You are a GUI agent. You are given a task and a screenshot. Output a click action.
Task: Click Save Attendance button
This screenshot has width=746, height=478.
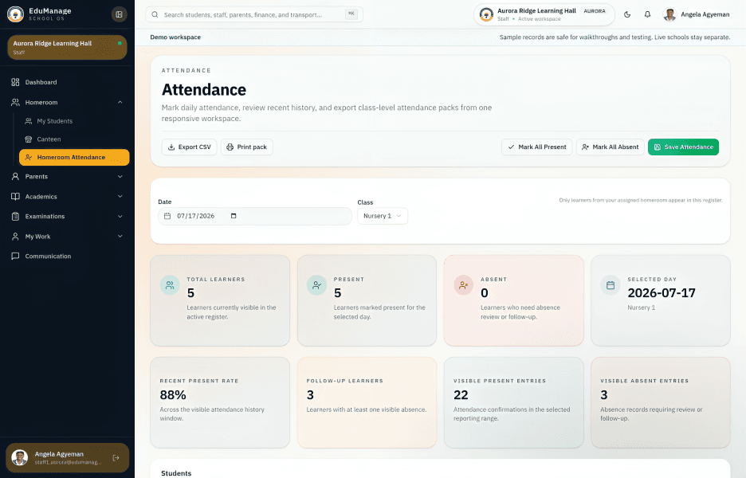click(x=683, y=147)
